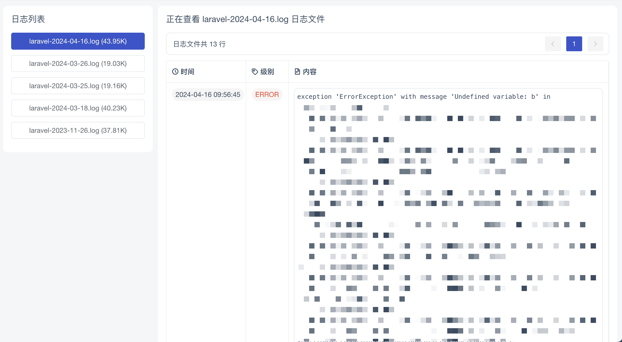The image size is (622, 342).
Task: Click the 级别 column header
Action: coord(267,71)
